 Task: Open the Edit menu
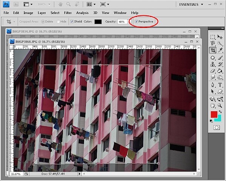16,13
